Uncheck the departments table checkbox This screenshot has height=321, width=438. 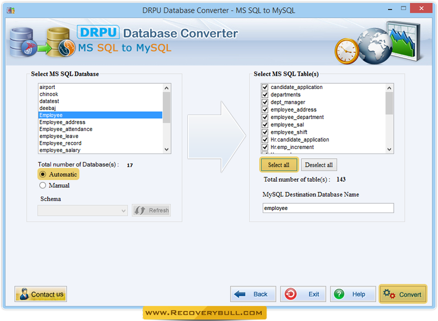tap(265, 95)
